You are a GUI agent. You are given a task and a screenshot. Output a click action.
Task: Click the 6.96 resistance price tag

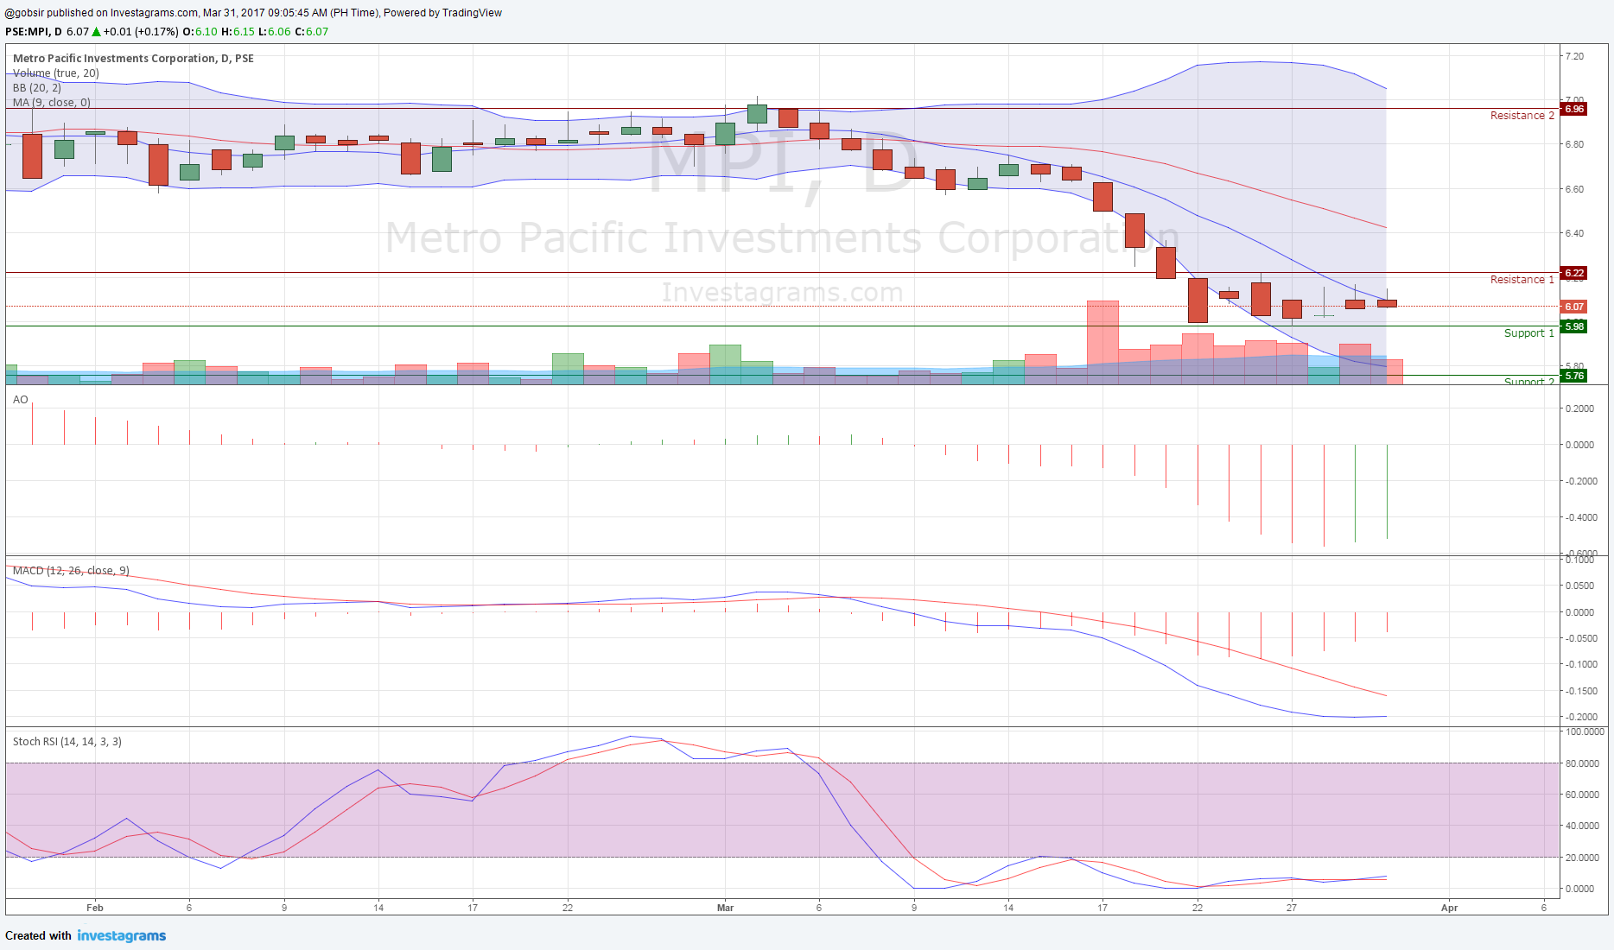coord(1574,109)
